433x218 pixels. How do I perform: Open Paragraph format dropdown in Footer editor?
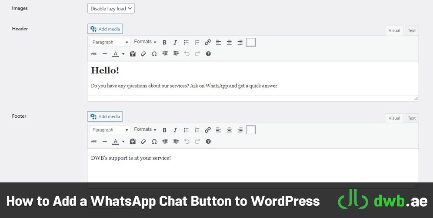[110, 130]
